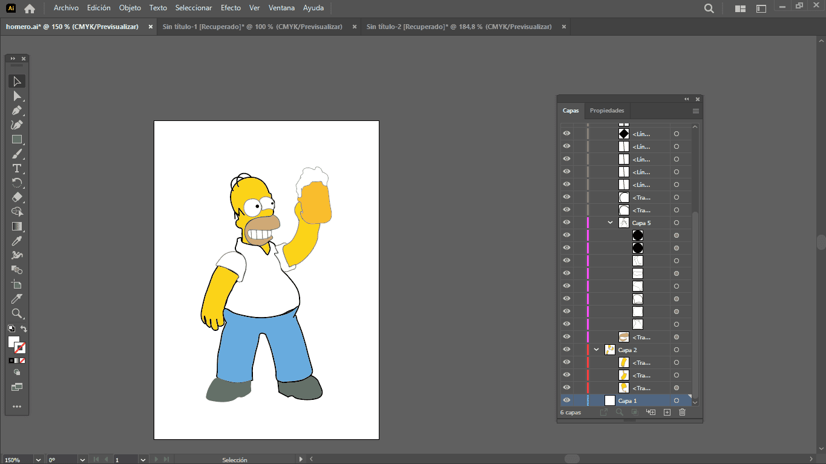Select the Pen tool
Viewport: 826px width, 464px height.
17,111
